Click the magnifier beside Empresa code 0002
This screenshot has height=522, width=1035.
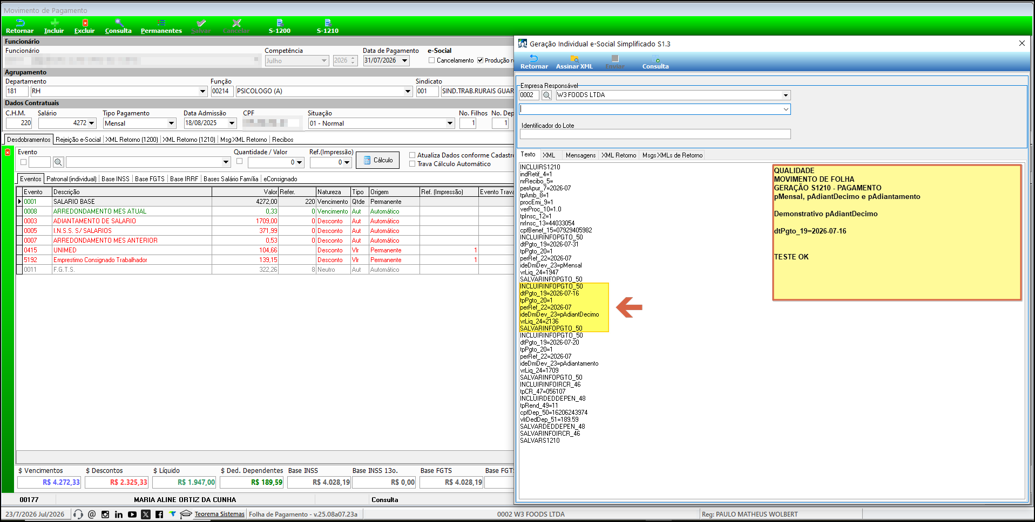coord(546,95)
